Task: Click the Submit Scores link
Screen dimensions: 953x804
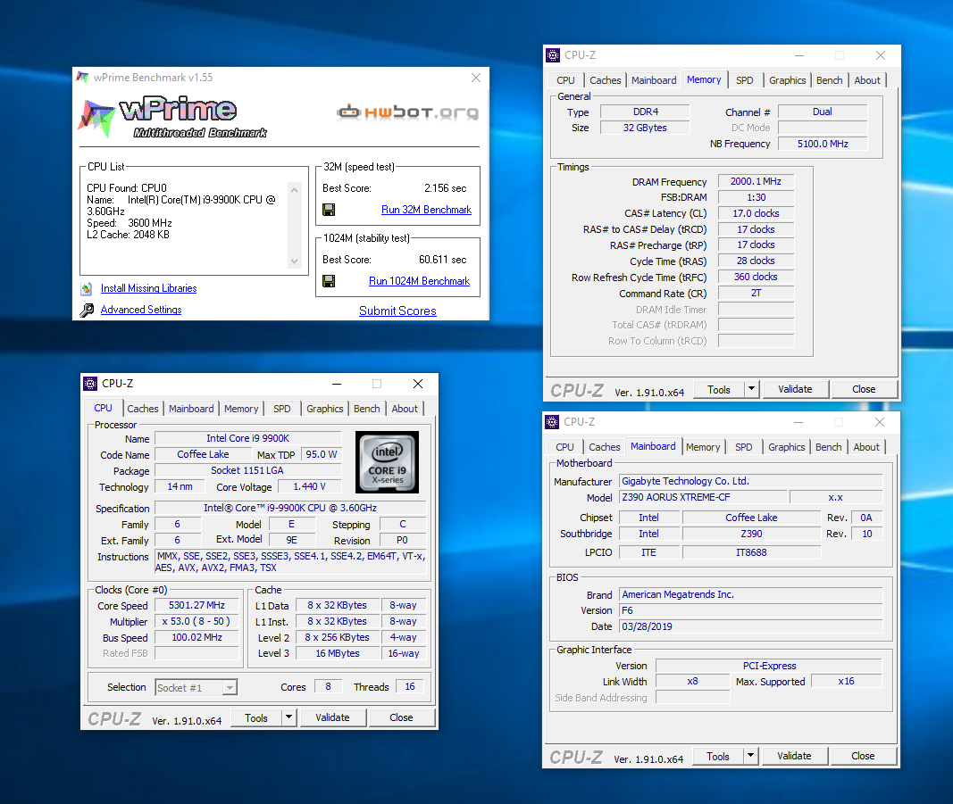Action: pos(397,311)
